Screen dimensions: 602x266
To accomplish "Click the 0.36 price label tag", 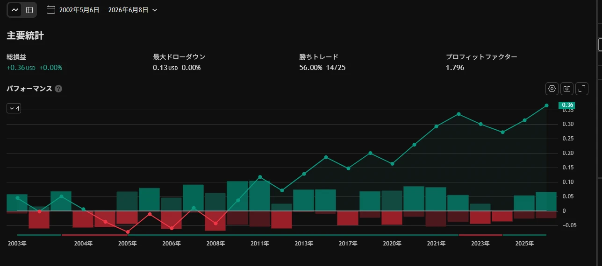I will 567,105.
